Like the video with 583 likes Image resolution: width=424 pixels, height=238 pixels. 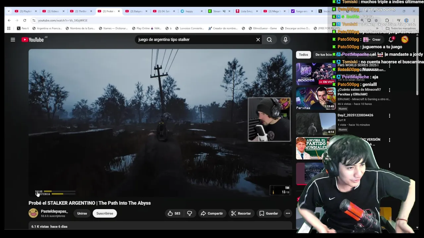pos(174,214)
